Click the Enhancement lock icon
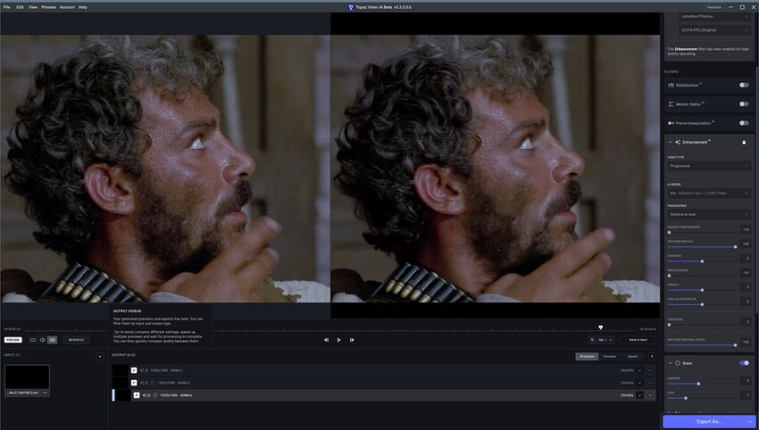Screen dimensions: 759x430 coord(744,142)
